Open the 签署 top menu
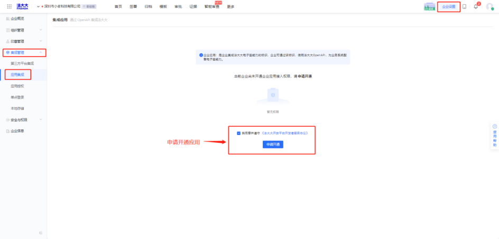The height and width of the screenshot is (239, 499). 133,6
